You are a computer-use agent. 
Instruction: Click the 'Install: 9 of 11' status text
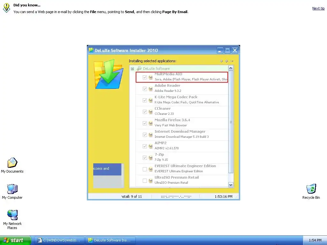pos(131,197)
